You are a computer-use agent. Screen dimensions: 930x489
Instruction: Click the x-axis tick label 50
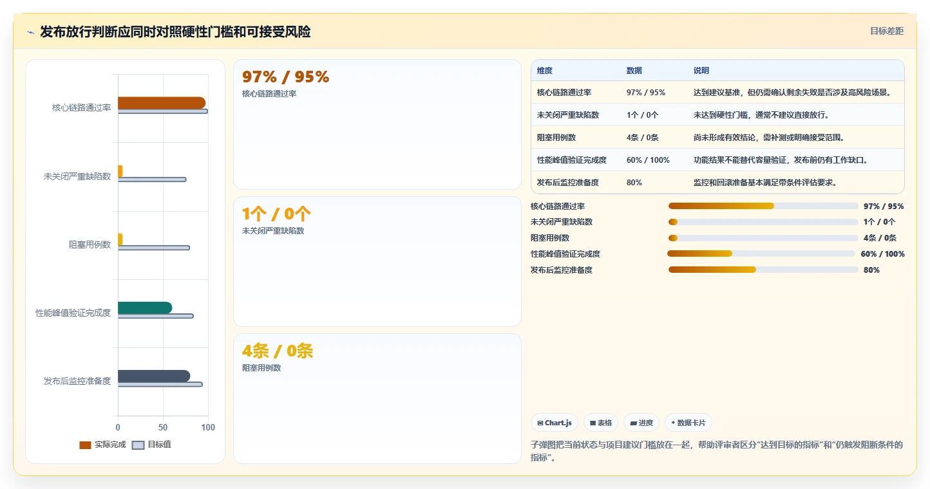(163, 427)
